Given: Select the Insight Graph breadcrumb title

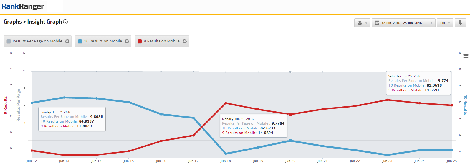Looking at the screenshot, I should [x=44, y=22].
